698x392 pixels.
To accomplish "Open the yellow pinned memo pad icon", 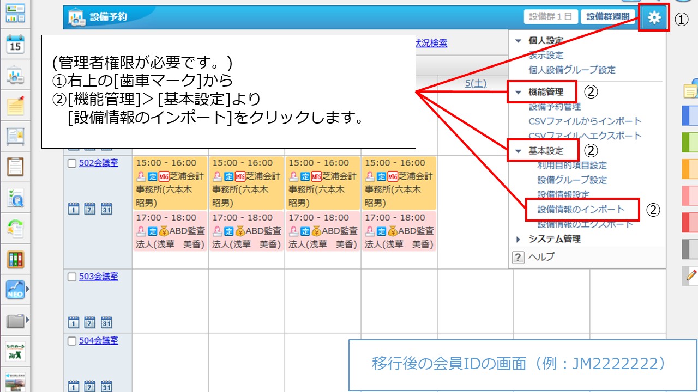I will point(15,106).
